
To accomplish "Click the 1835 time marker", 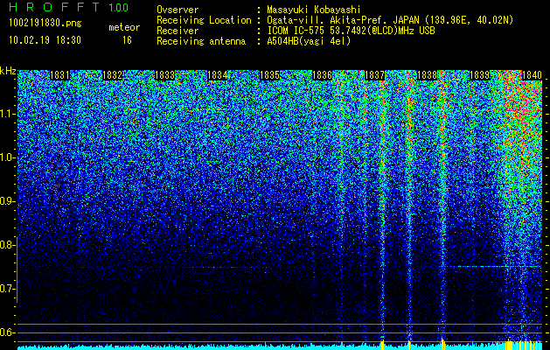I will [269, 75].
